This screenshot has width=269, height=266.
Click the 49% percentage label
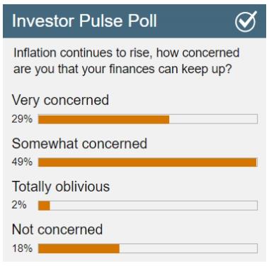[22, 162]
